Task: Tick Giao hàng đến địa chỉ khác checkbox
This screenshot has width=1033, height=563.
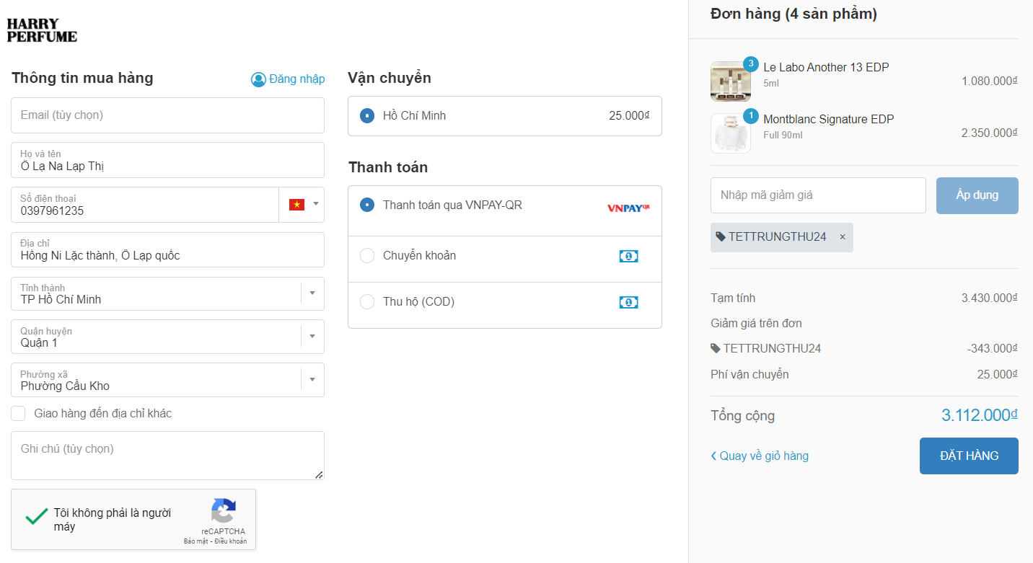Action: point(19,414)
